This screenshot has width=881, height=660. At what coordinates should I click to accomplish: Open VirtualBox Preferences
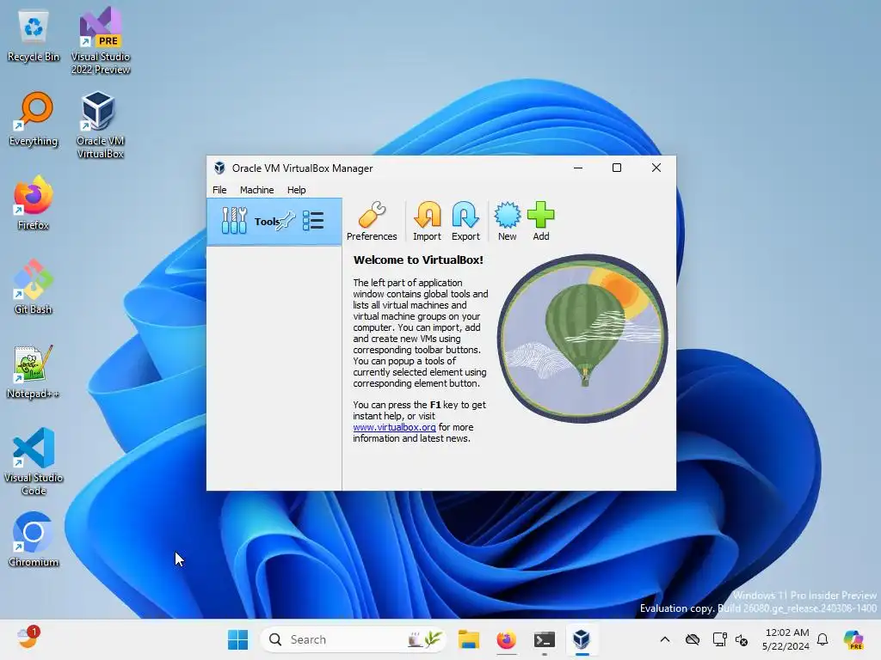pyautogui.click(x=372, y=221)
